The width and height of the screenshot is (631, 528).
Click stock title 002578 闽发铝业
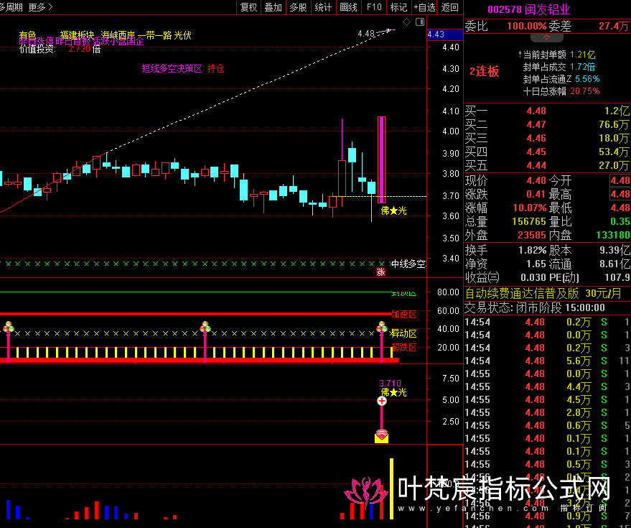pos(529,9)
